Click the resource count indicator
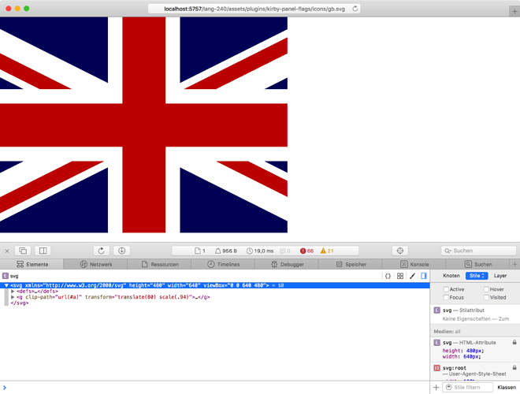 pos(200,251)
